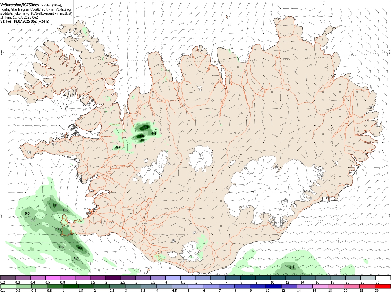This screenshot has height=293, width=391.
Task: Click the white Hofsjökull glacier in central Iceland
Action: click(x=201, y=158)
